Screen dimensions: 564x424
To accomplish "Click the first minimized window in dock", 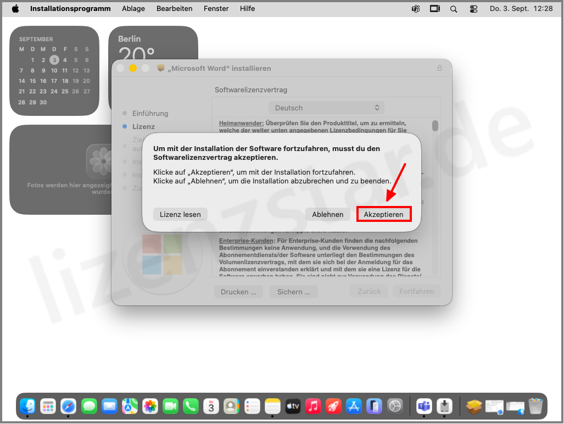I will (495, 407).
